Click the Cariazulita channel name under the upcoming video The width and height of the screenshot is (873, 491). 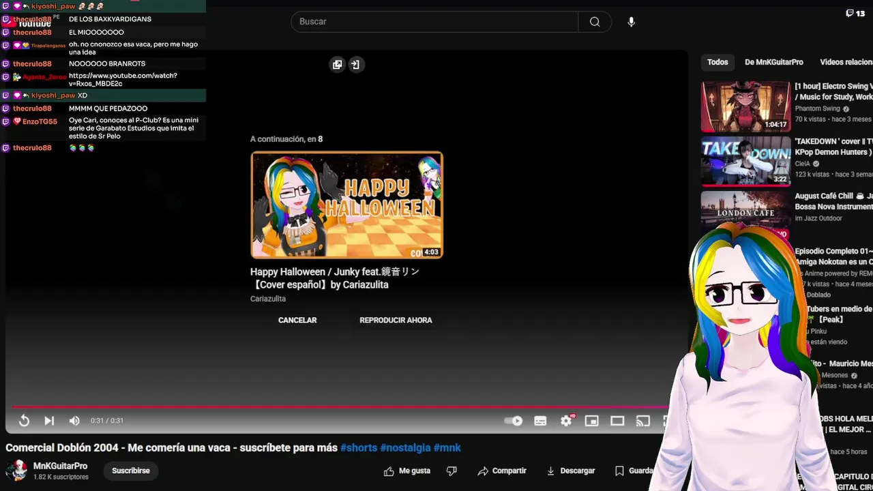pyautogui.click(x=268, y=299)
